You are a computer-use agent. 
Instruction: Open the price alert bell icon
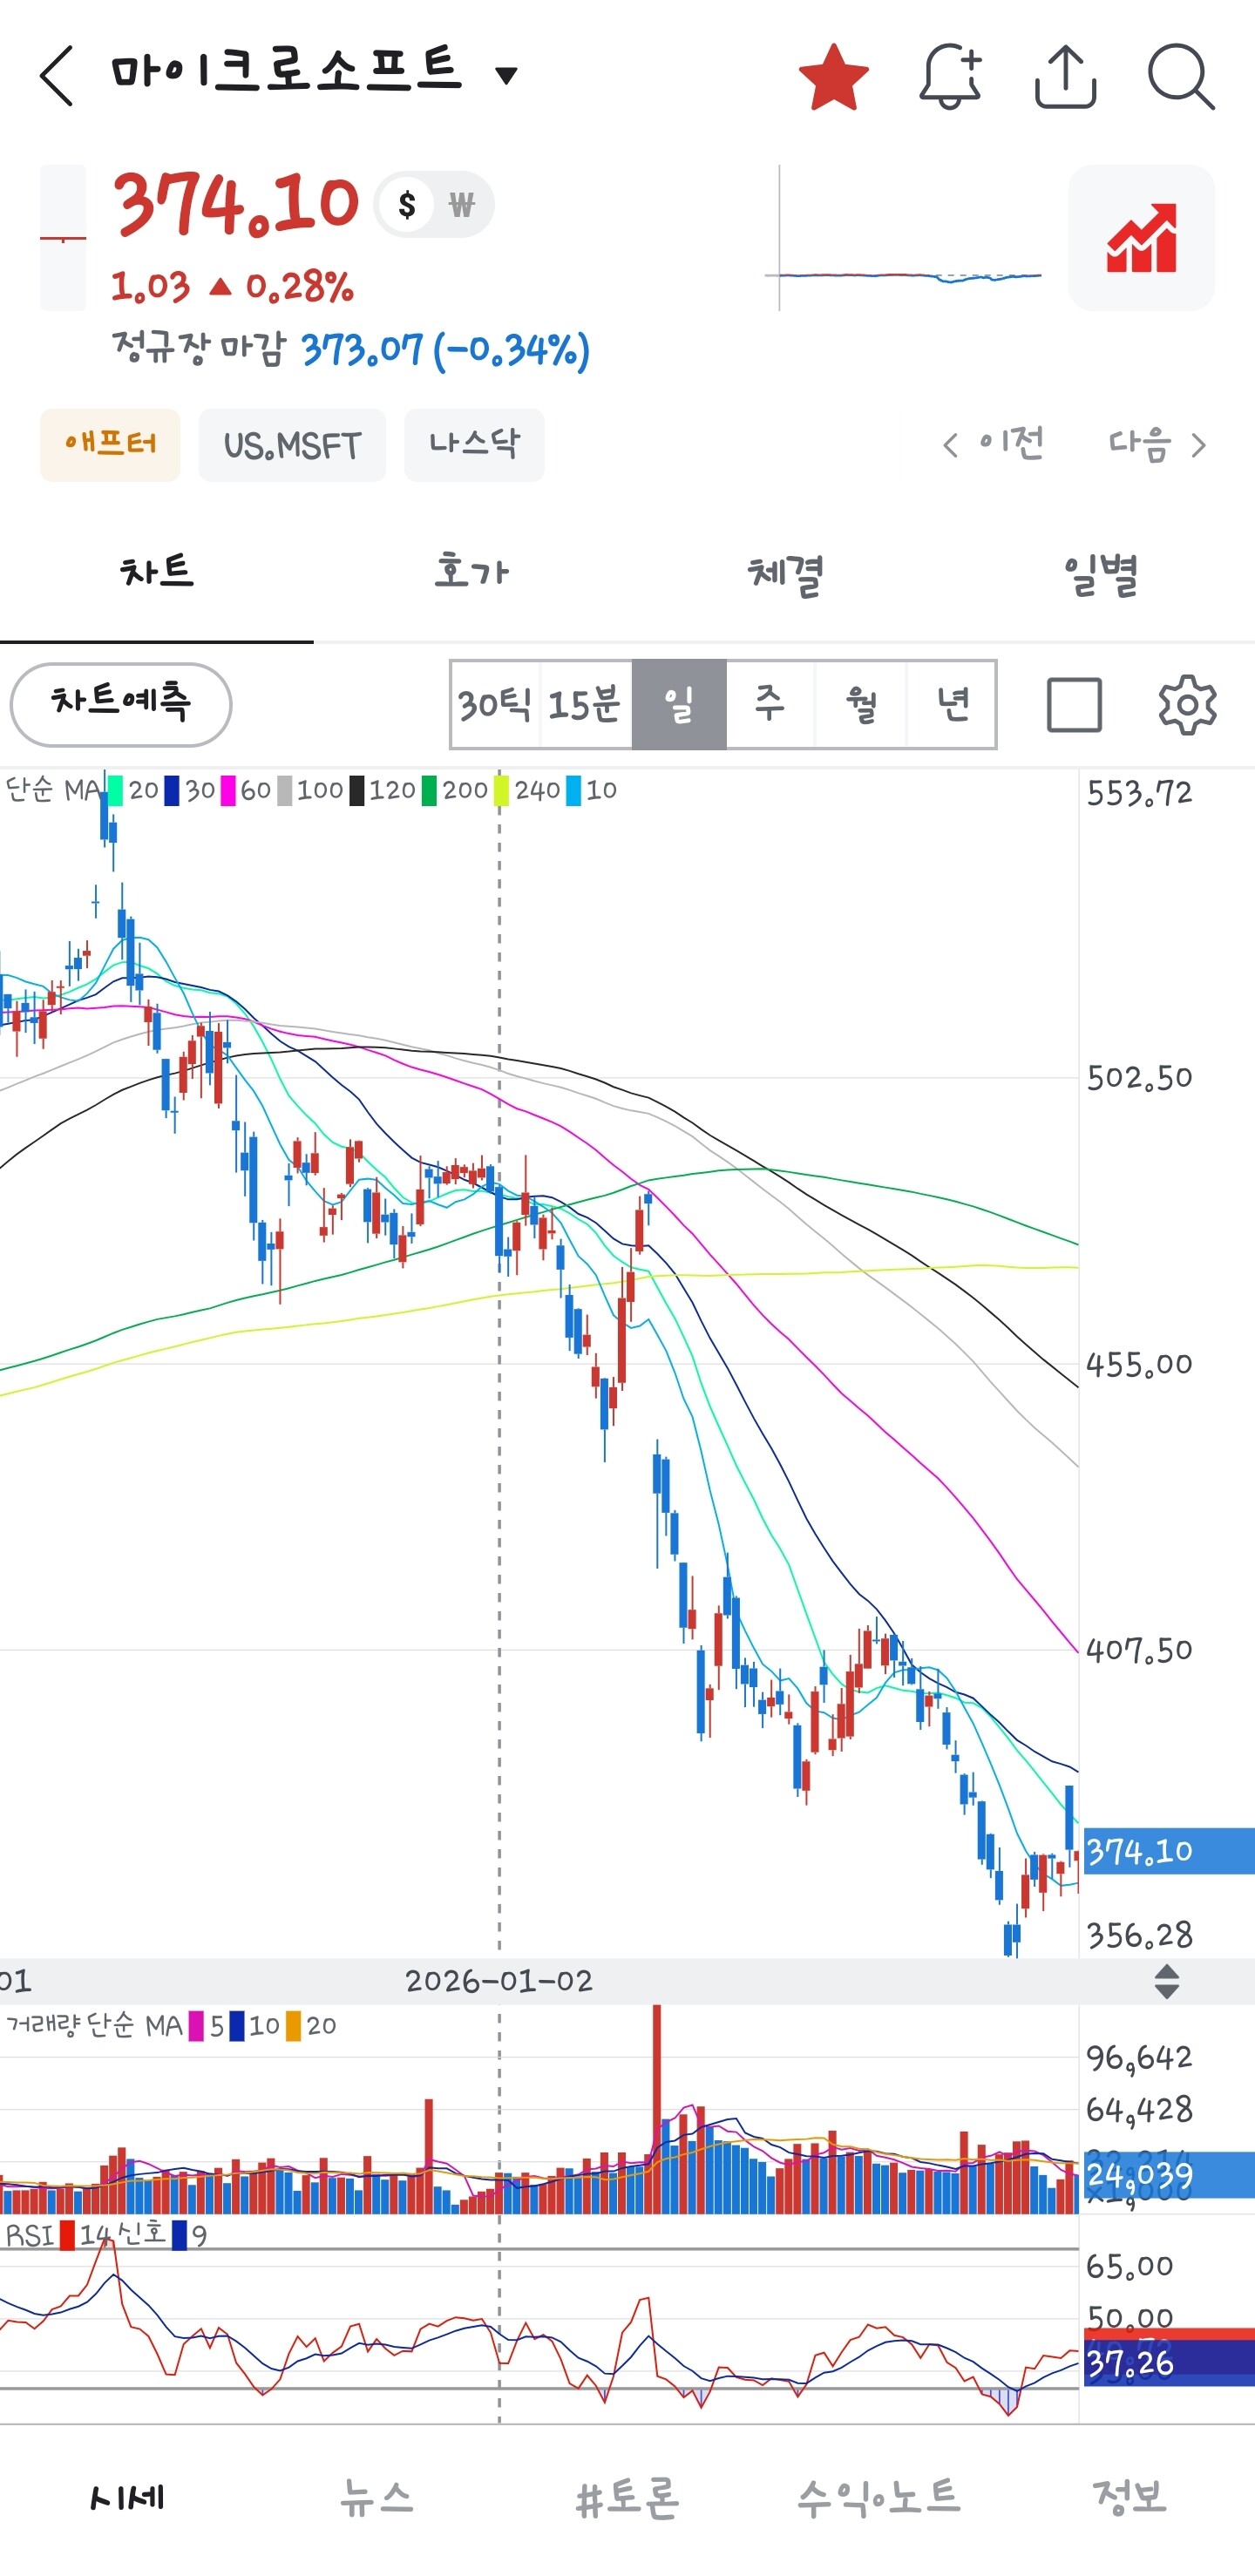[950, 76]
